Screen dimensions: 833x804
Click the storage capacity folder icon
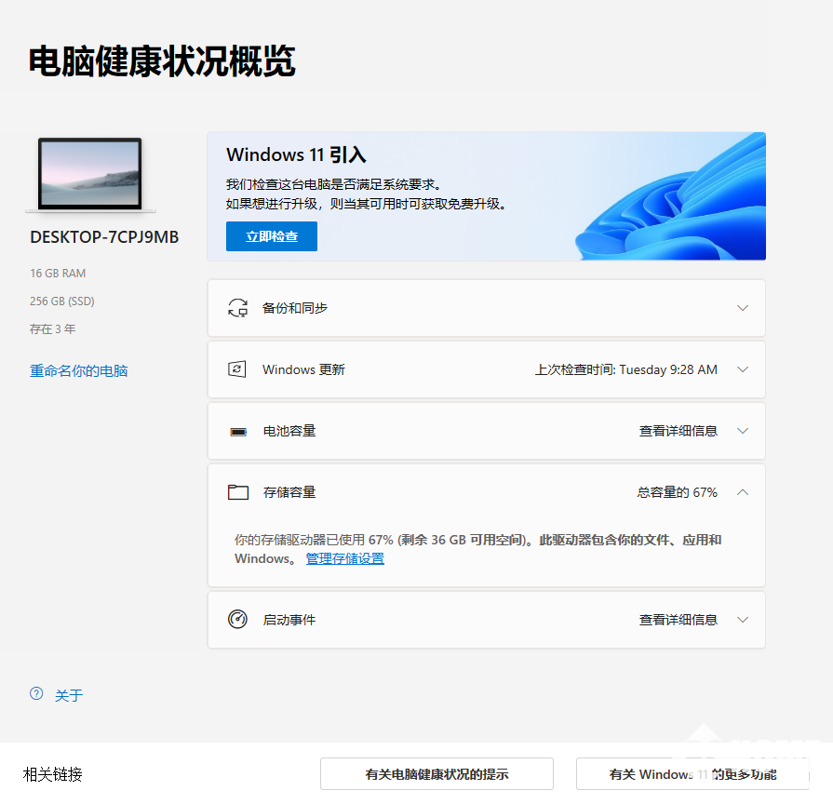pyautogui.click(x=238, y=492)
